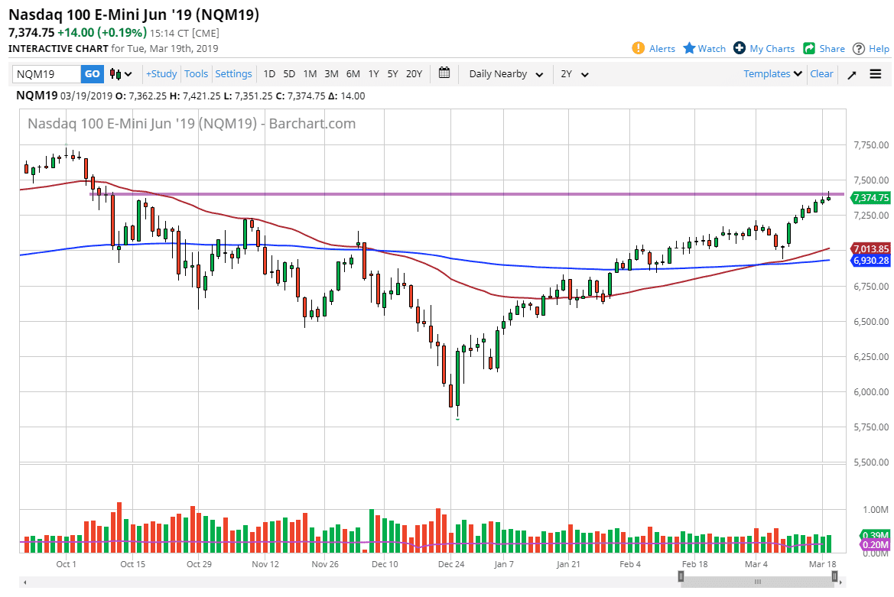Open the calendar date picker
894x597 pixels.
coord(444,74)
